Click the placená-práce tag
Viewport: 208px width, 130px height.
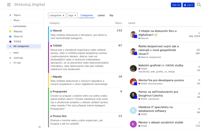(x=155, y=84)
